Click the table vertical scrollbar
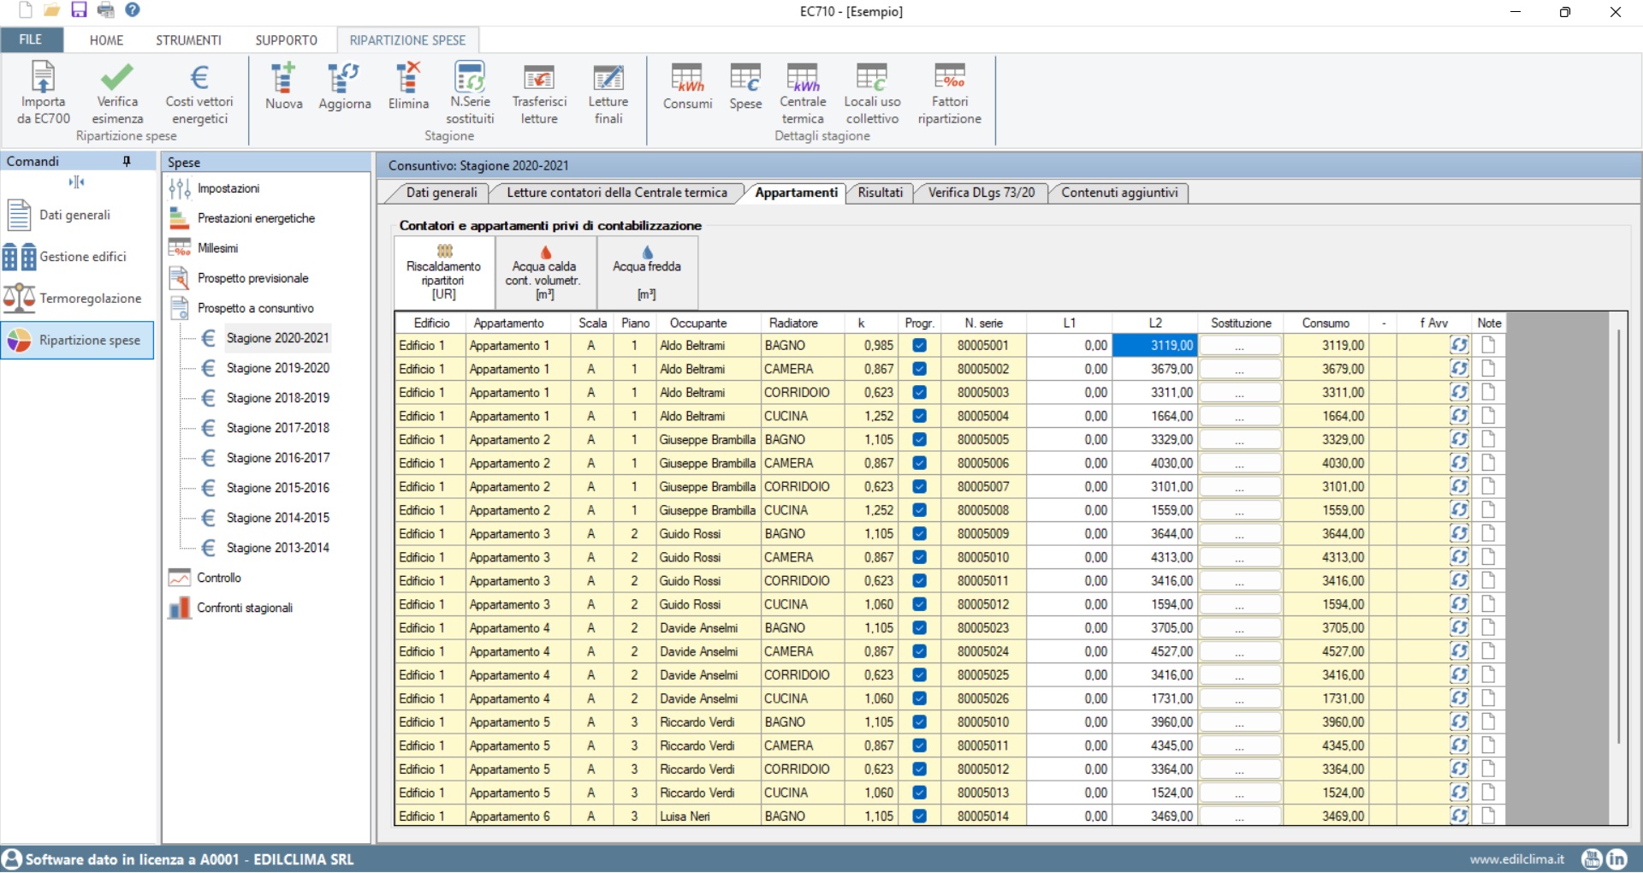 click(x=1618, y=535)
